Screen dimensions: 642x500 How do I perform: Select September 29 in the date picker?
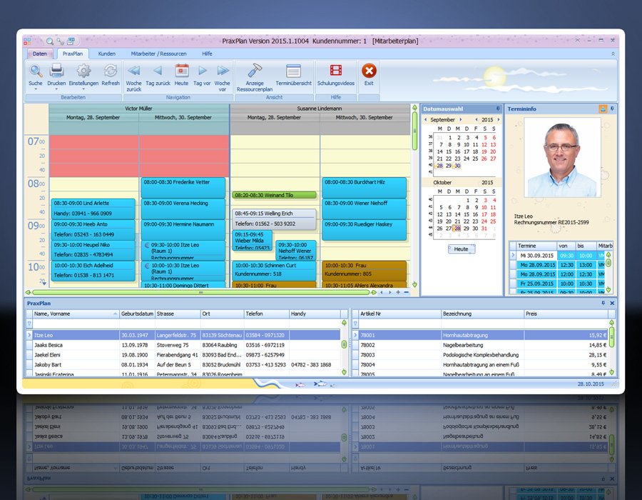click(x=449, y=166)
